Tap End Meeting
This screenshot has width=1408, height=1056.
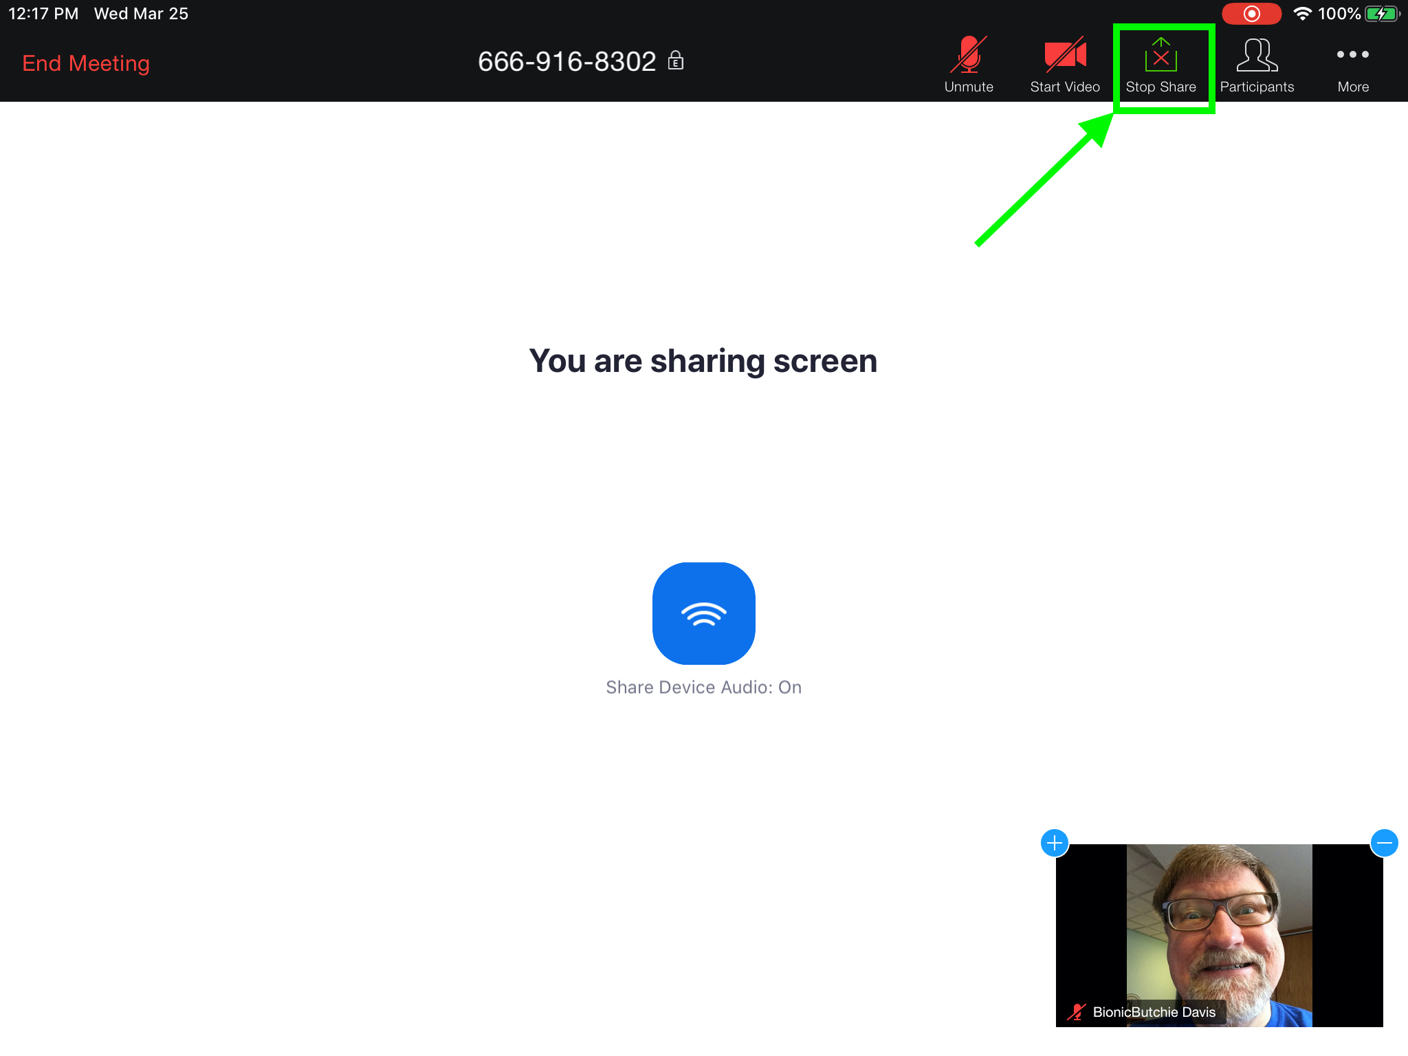(x=86, y=63)
